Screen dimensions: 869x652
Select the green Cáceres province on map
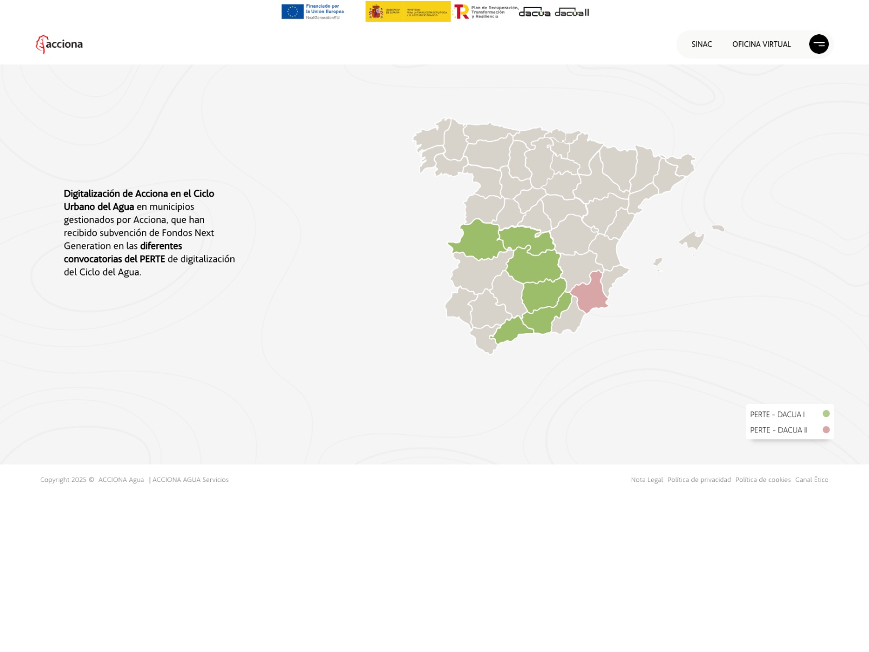pyautogui.click(x=477, y=240)
